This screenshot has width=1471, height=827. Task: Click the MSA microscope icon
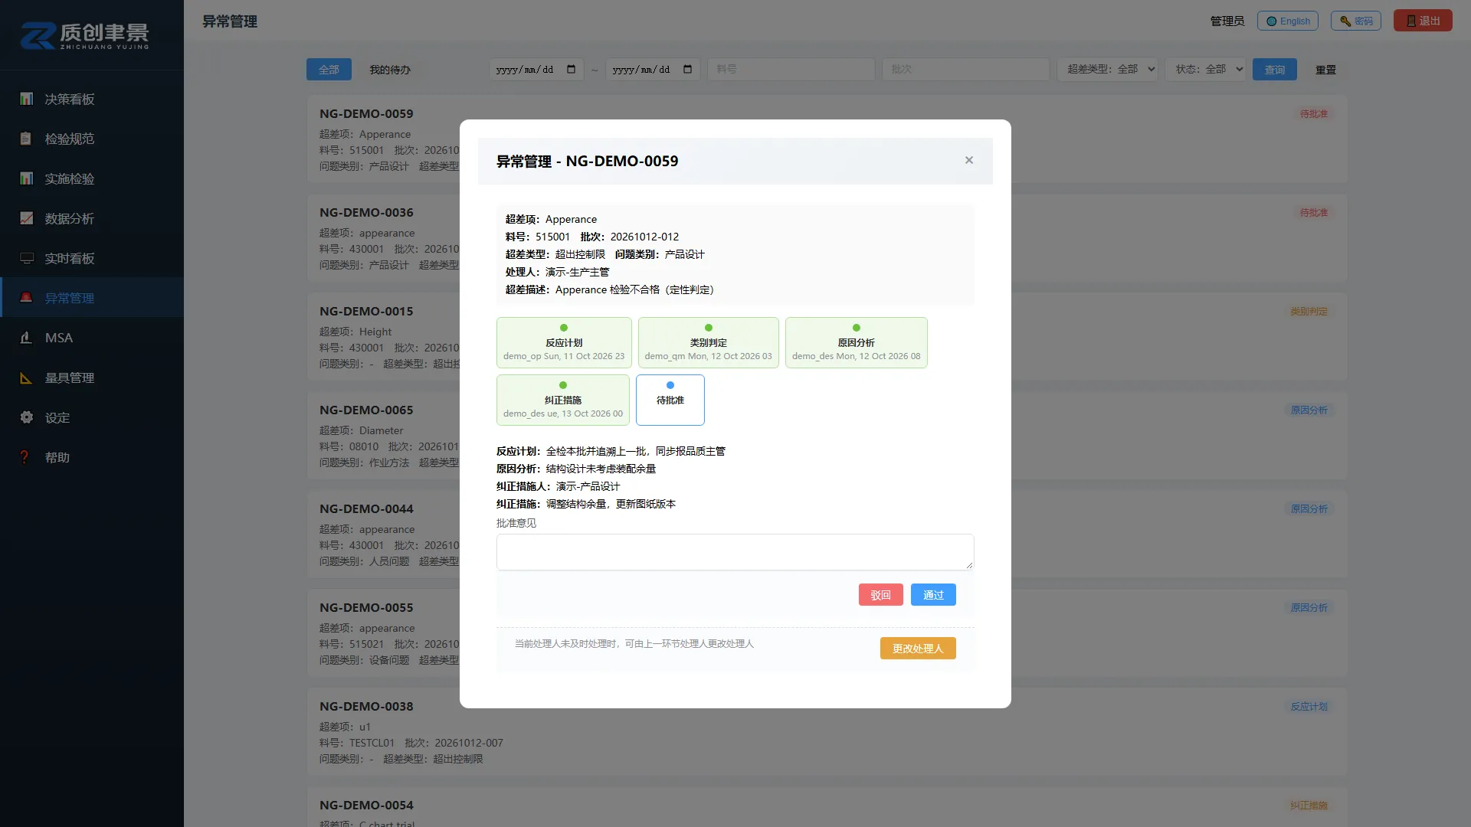(26, 338)
